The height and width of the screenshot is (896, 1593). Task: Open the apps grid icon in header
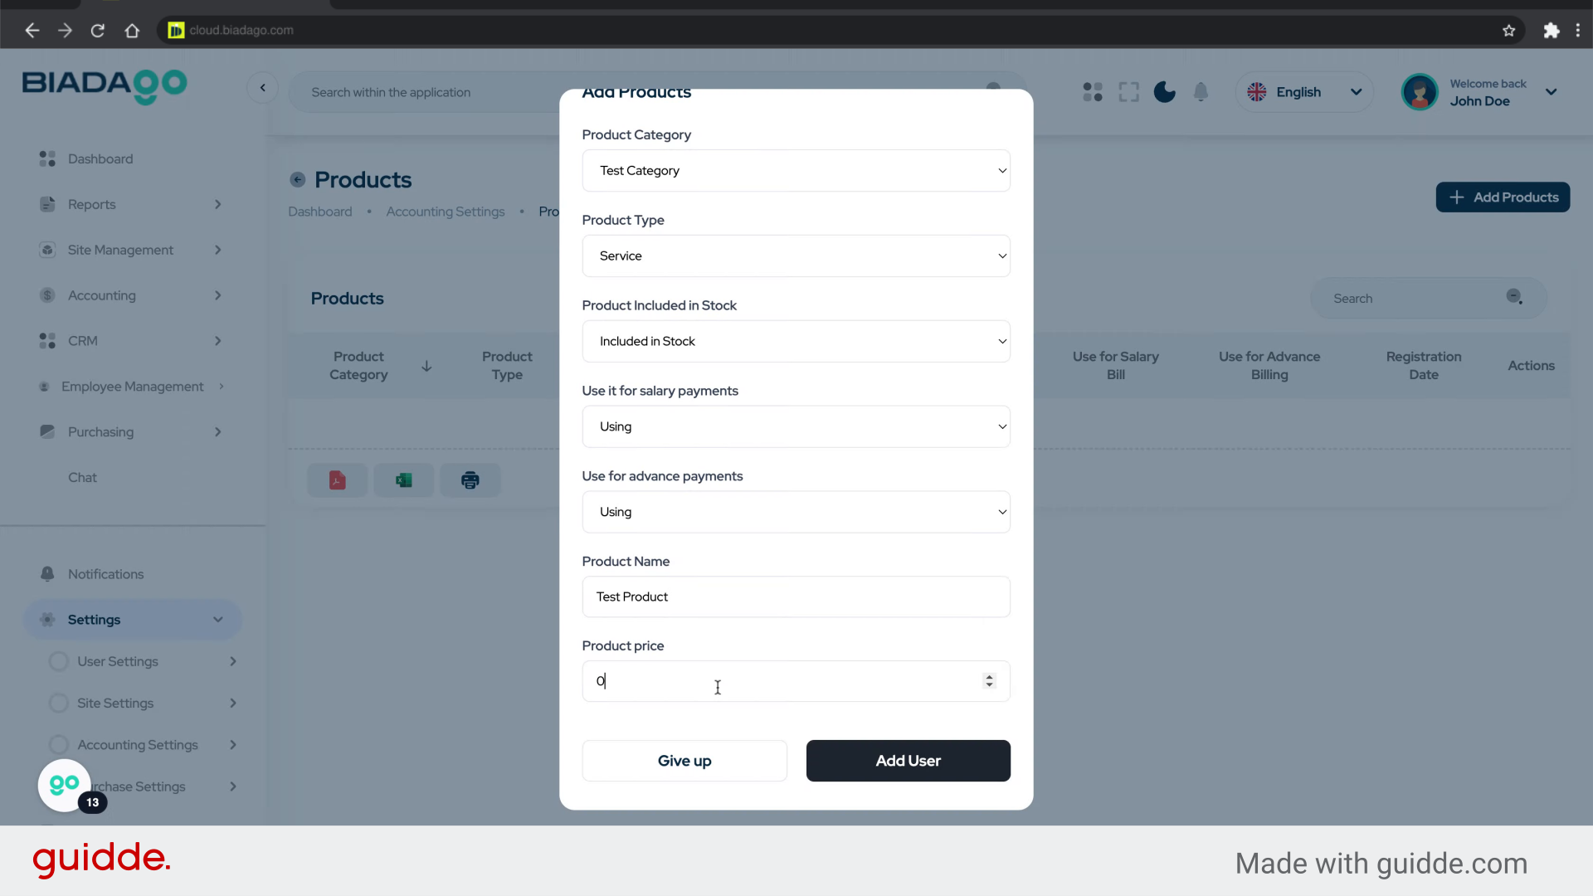pos(1093,92)
